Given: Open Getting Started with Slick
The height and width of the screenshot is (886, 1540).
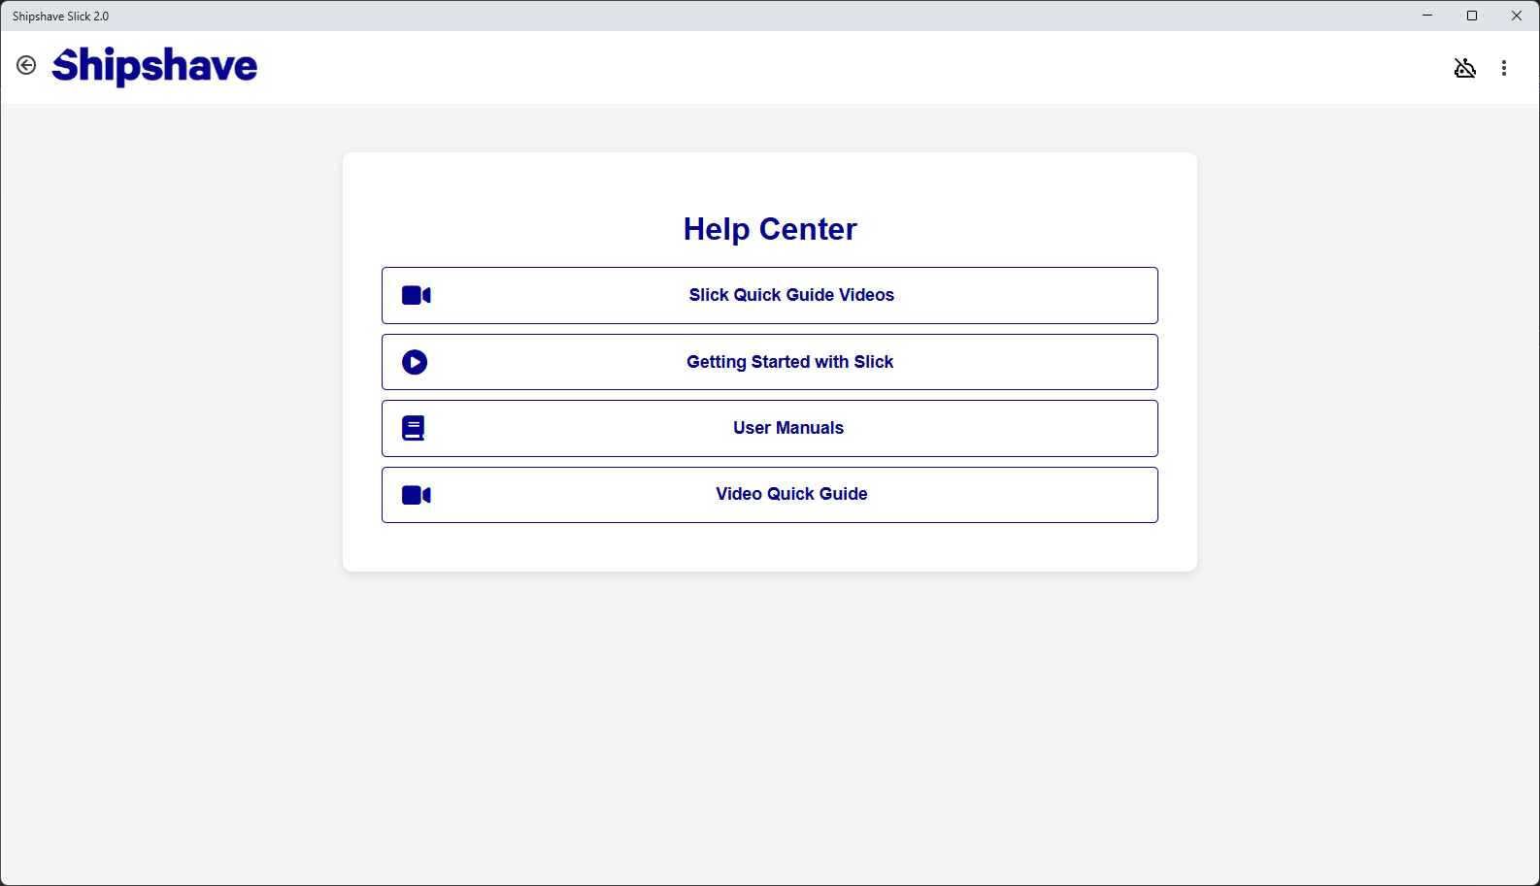Looking at the screenshot, I should click(x=770, y=362).
